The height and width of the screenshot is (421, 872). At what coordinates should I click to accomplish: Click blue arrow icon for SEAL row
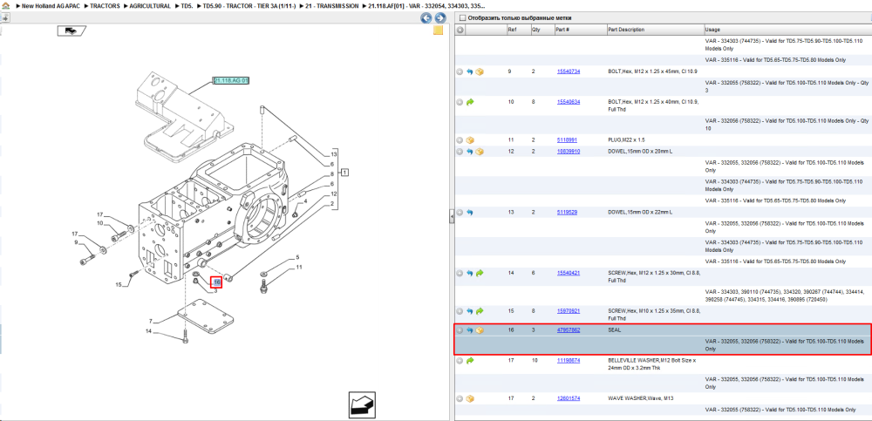click(x=470, y=330)
